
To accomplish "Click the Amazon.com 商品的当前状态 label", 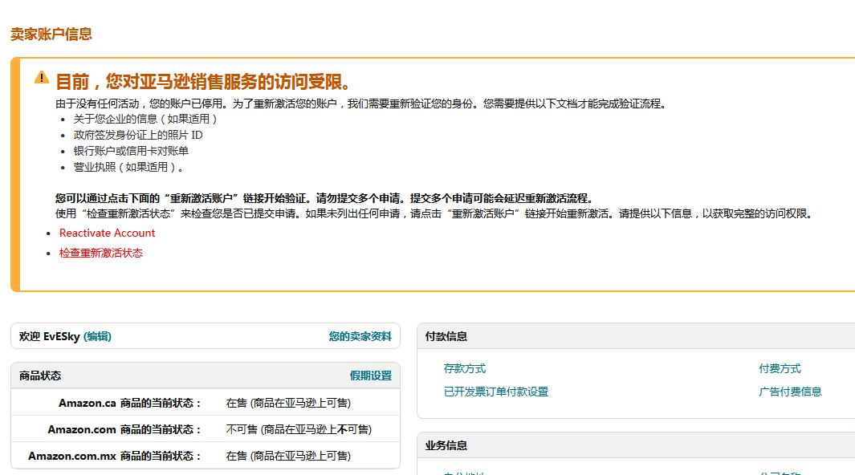I will point(125,430).
